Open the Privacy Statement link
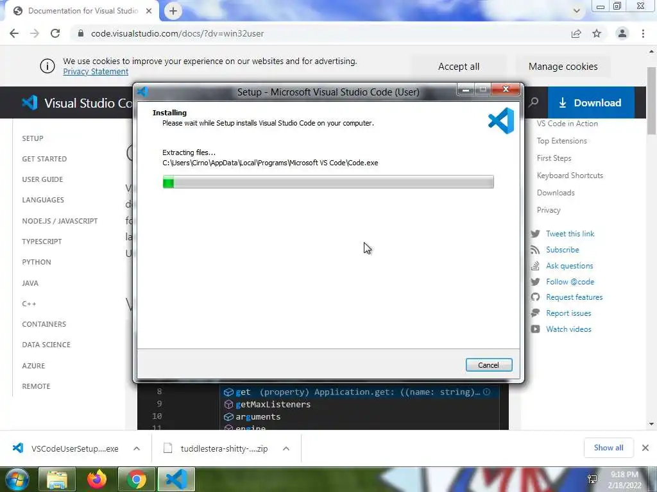The image size is (657, 492). [x=96, y=72]
